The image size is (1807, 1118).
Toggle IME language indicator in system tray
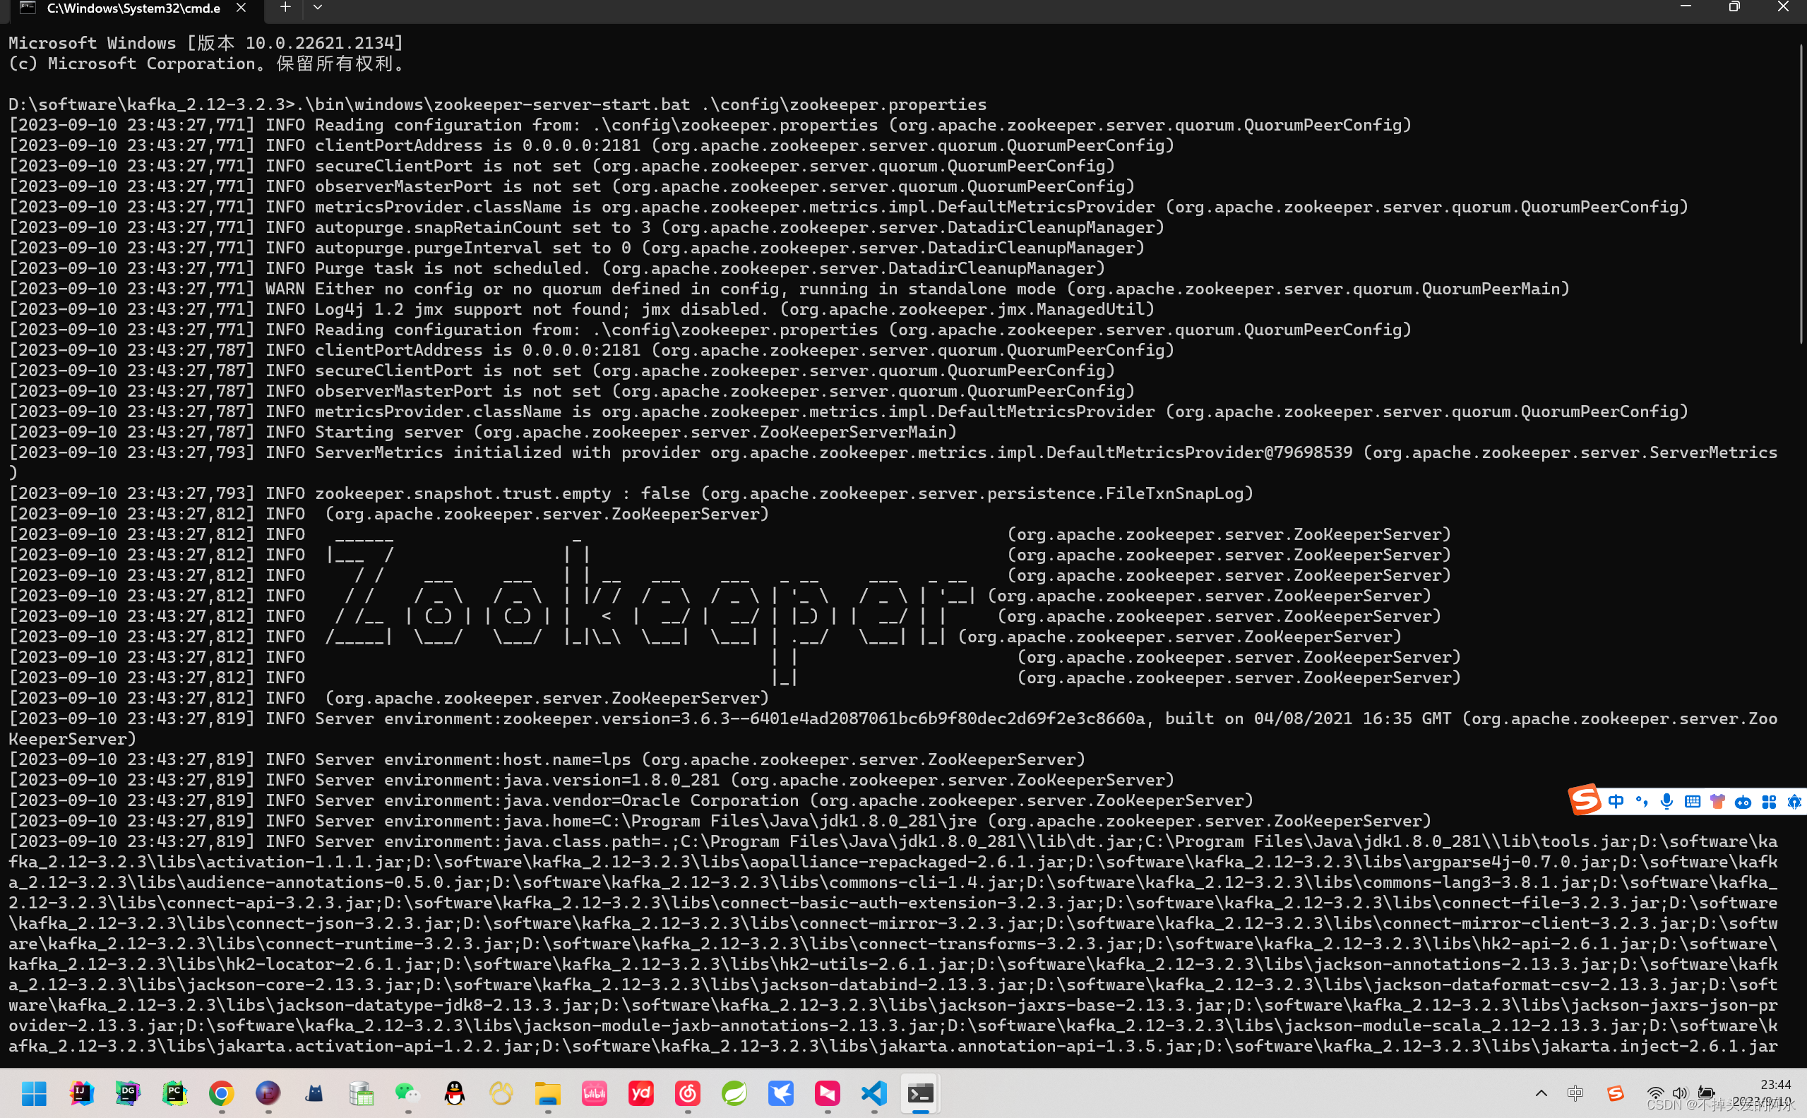pyautogui.click(x=1575, y=1093)
